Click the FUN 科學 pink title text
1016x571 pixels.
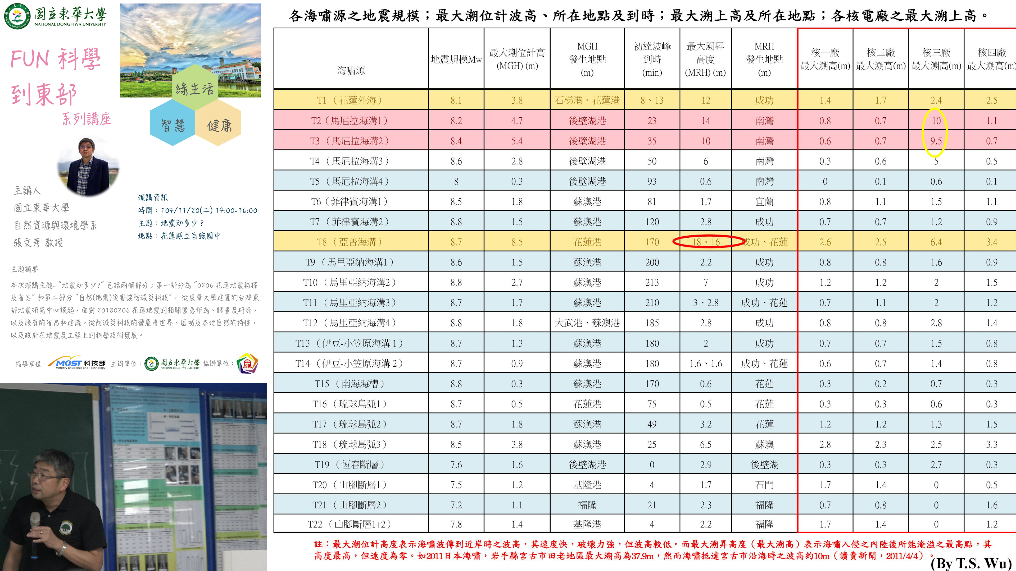click(x=55, y=59)
